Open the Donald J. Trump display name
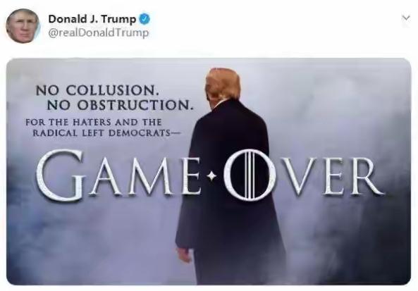 (x=92, y=19)
